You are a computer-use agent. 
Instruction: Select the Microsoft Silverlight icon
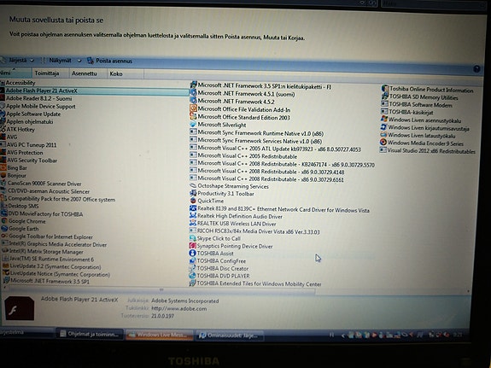click(193, 125)
